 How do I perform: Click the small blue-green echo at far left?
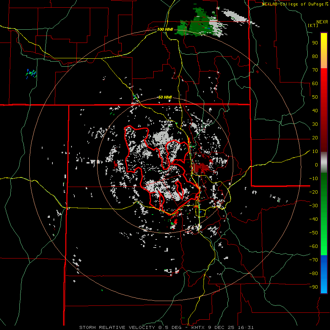(x=31, y=74)
